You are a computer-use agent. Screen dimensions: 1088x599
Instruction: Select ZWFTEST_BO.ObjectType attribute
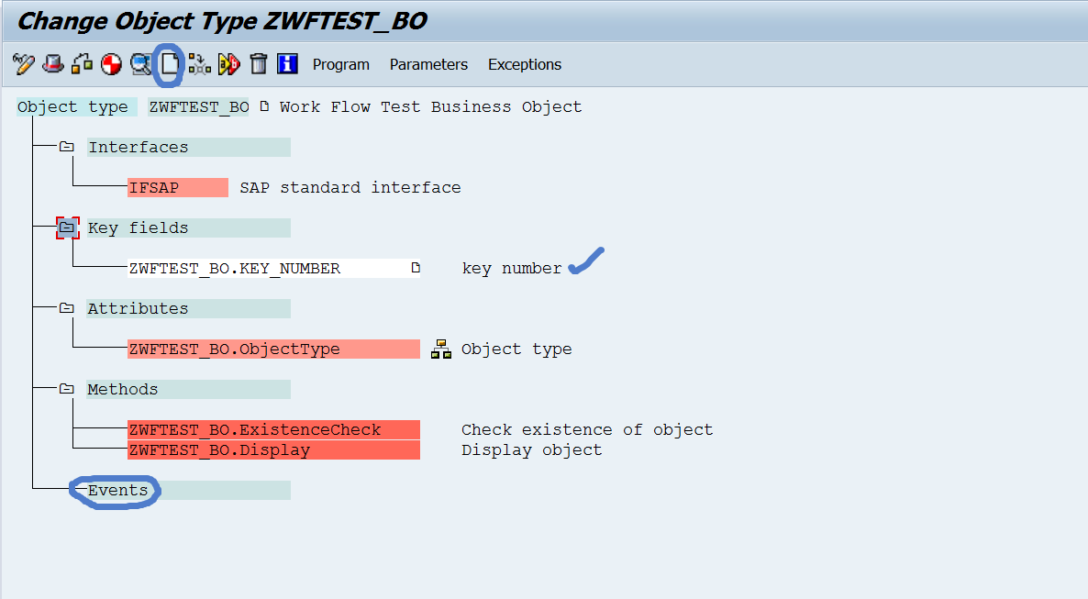[274, 349]
